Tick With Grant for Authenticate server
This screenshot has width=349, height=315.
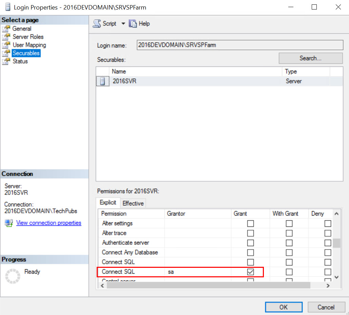[x=289, y=243]
